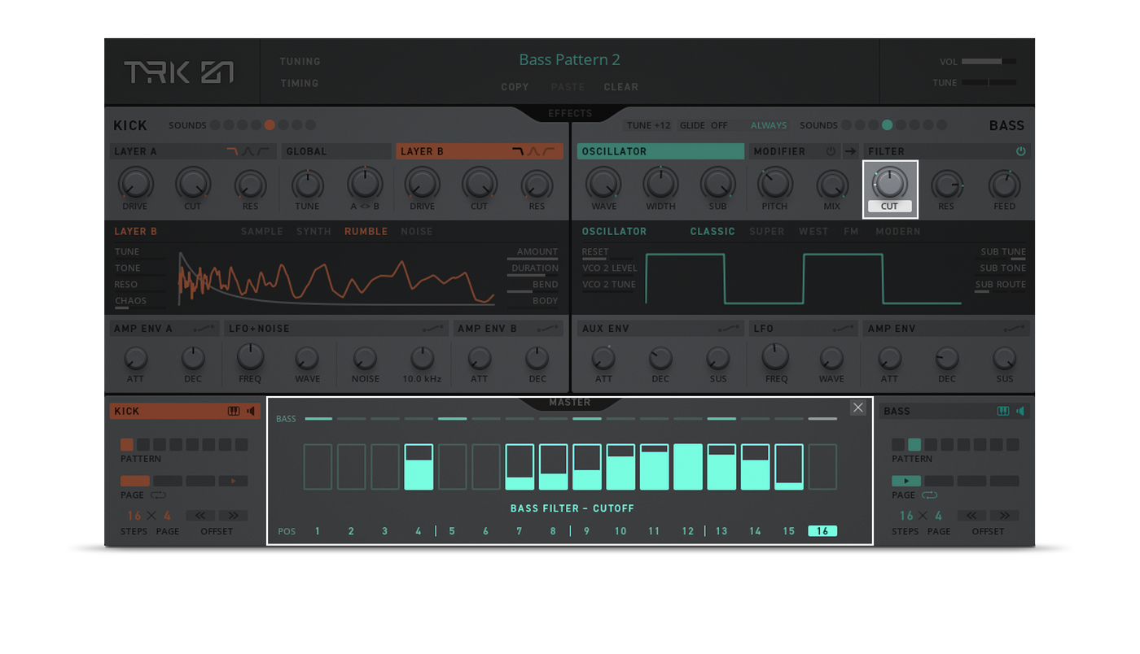
Task: Play the first Bass page slot
Action: pyautogui.click(x=906, y=481)
